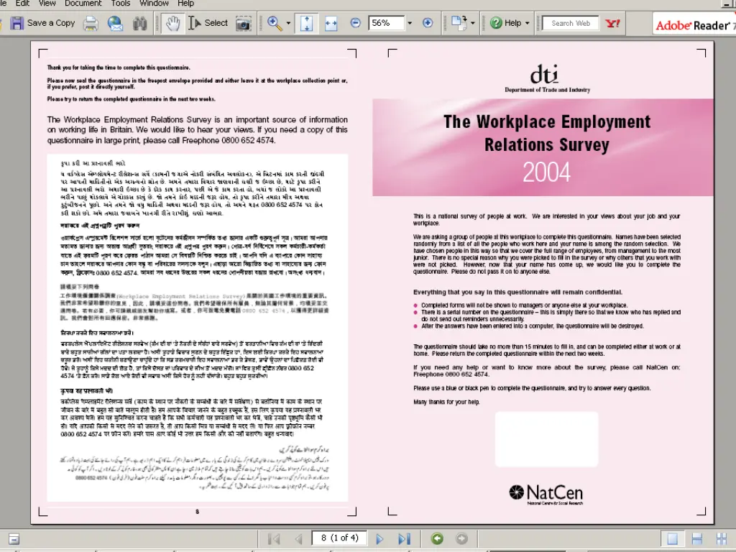Viewport: 736px width, 552px height.
Task: Go to the first page
Action: click(274, 538)
